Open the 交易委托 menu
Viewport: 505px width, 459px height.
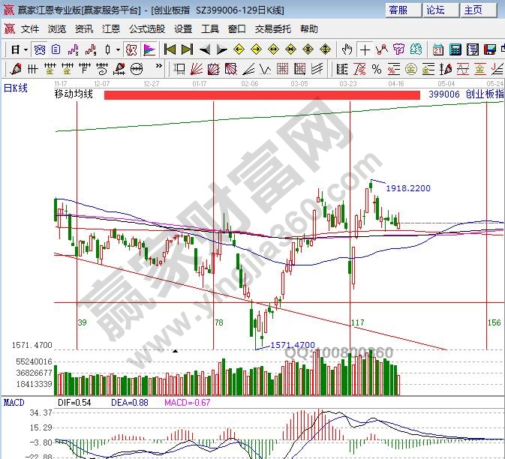click(x=272, y=29)
